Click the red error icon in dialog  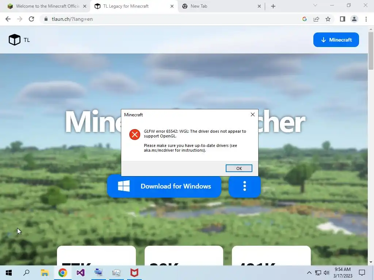click(x=134, y=135)
